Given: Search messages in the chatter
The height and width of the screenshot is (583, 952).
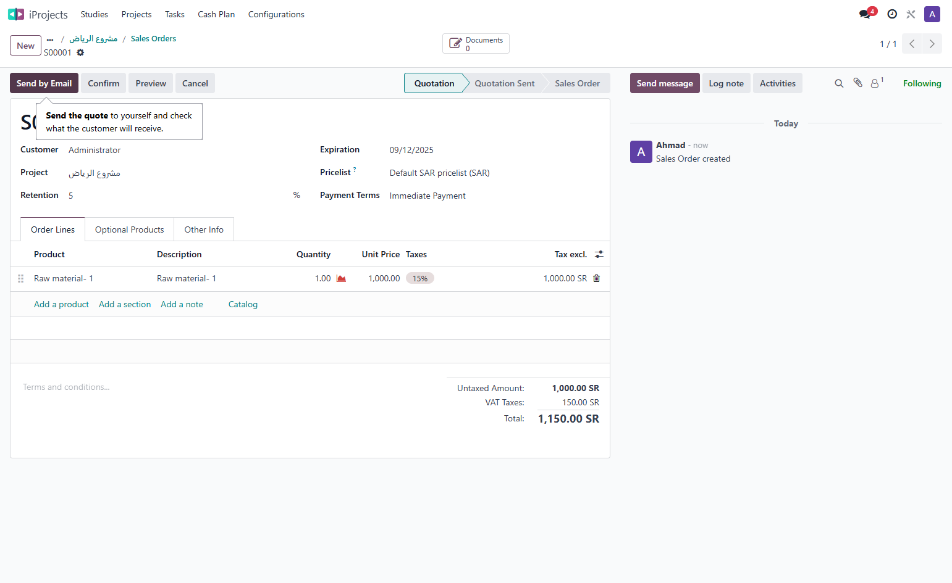Looking at the screenshot, I should [x=839, y=83].
